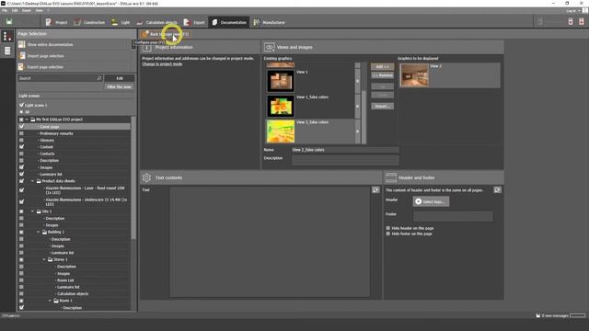589x331 pixels.
Task: Open the Insert menu
Action: pos(27,10)
